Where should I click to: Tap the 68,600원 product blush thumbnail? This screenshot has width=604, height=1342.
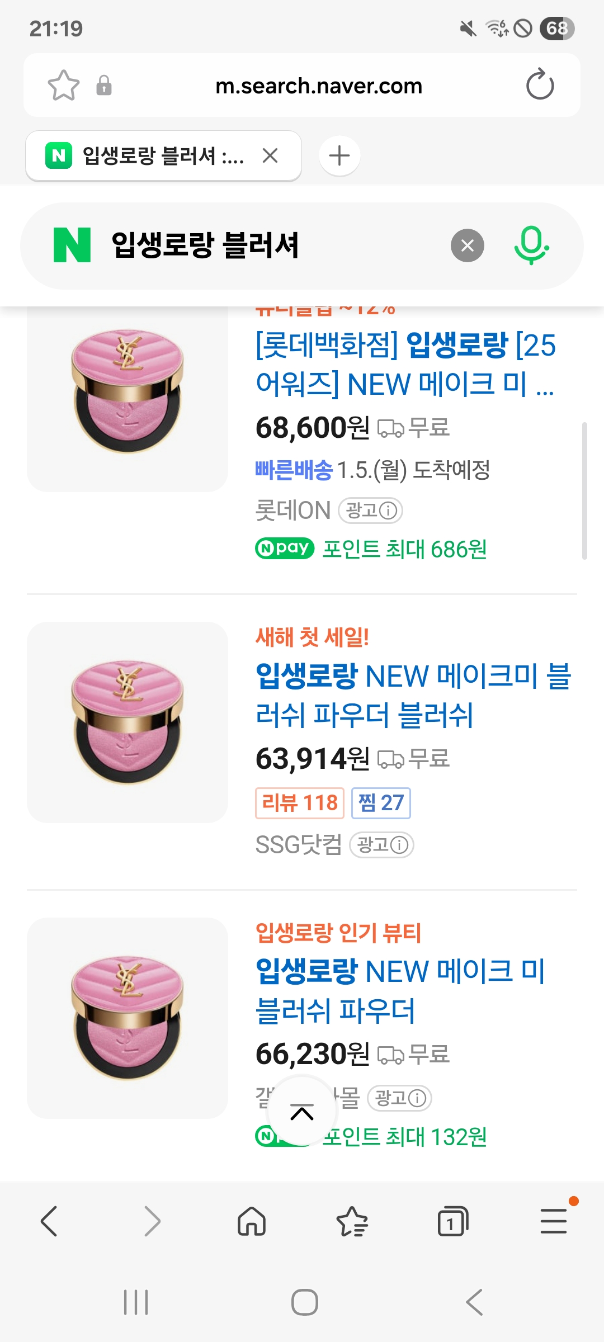coord(128,391)
